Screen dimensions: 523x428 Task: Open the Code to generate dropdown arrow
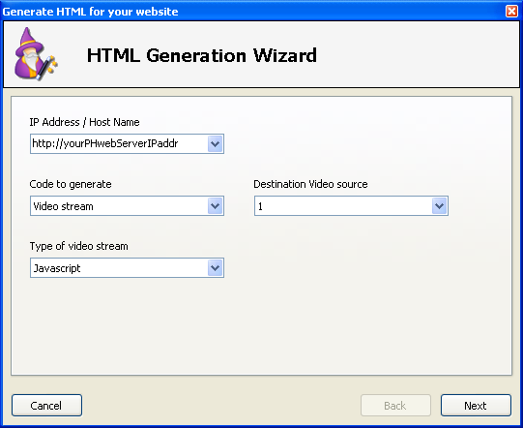(216, 206)
